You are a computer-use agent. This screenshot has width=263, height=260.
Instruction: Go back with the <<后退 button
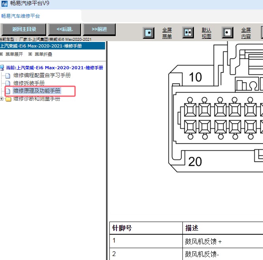[x=65, y=29]
